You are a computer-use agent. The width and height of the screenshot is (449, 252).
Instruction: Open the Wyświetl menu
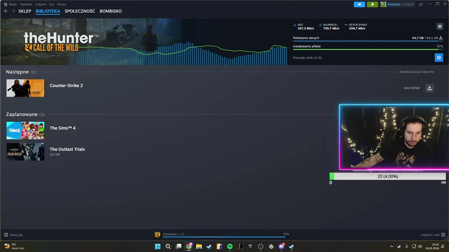click(26, 4)
